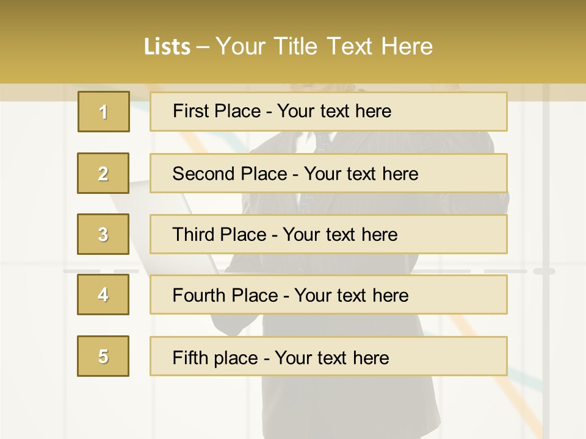Select the "Your Title Text Here" heading
The height and width of the screenshot is (439, 586).
click(324, 46)
